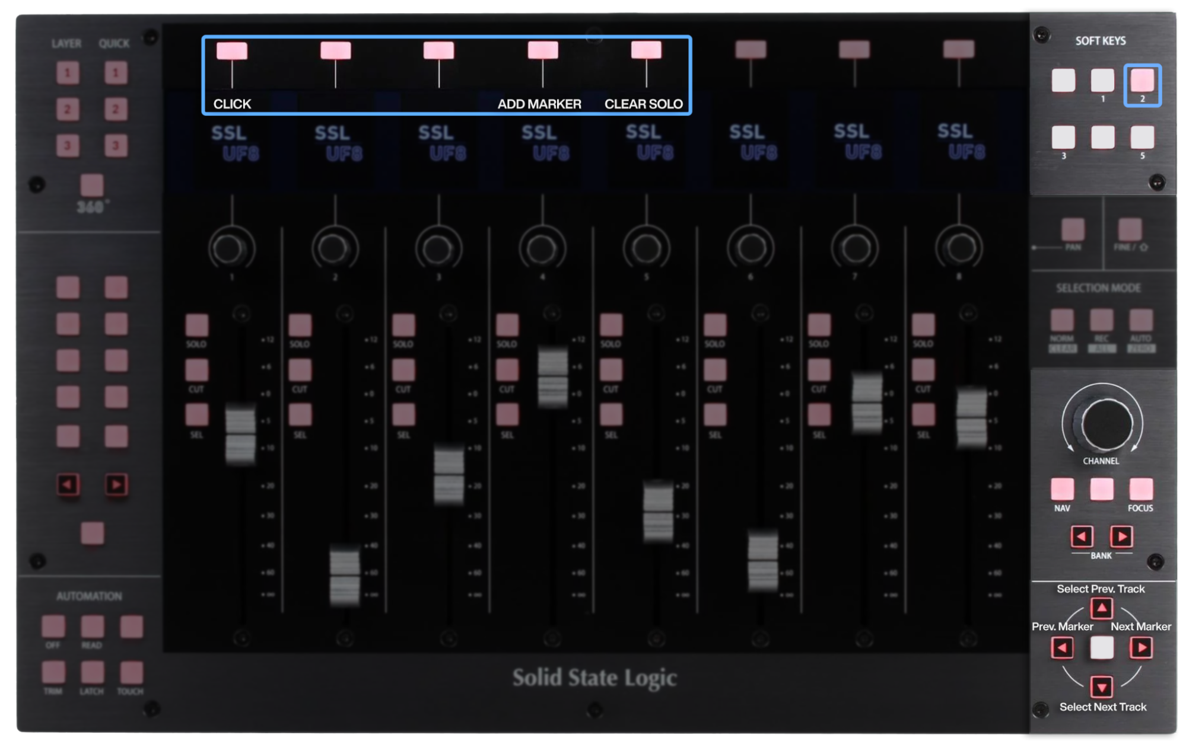This screenshot has width=1186, height=741.
Task: Push the channel 5 V-pot encoder
Action: 646,249
